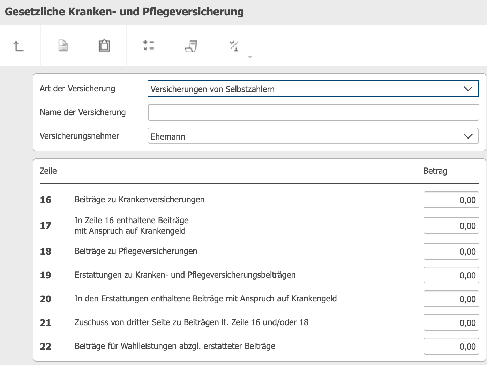Focus the Name der Versicherung text field
The height and width of the screenshot is (365, 487).
pos(313,113)
